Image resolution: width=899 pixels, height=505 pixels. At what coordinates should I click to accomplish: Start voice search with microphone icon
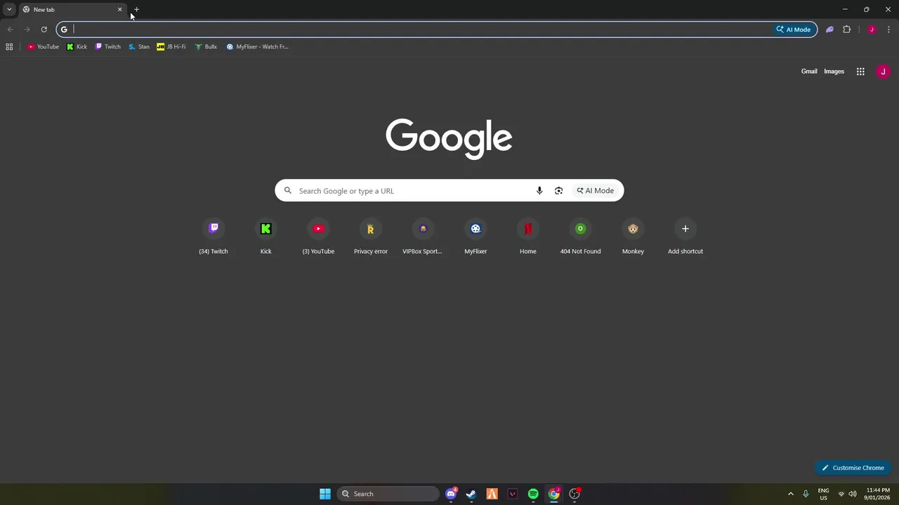pos(539,191)
